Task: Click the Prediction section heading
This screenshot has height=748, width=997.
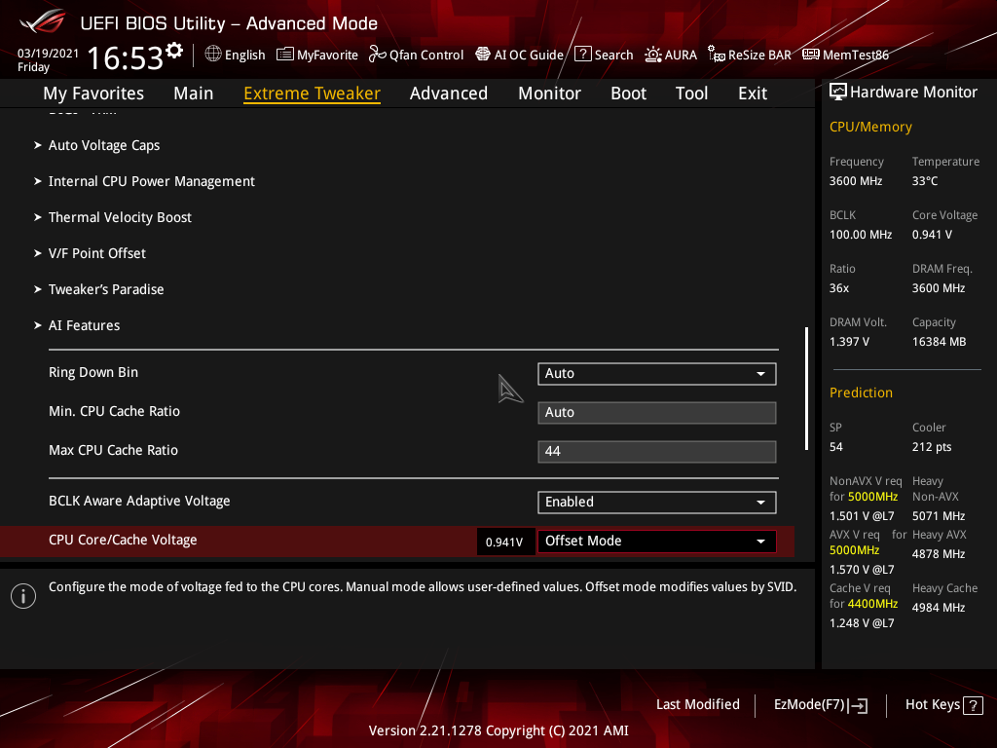Action: click(x=861, y=393)
